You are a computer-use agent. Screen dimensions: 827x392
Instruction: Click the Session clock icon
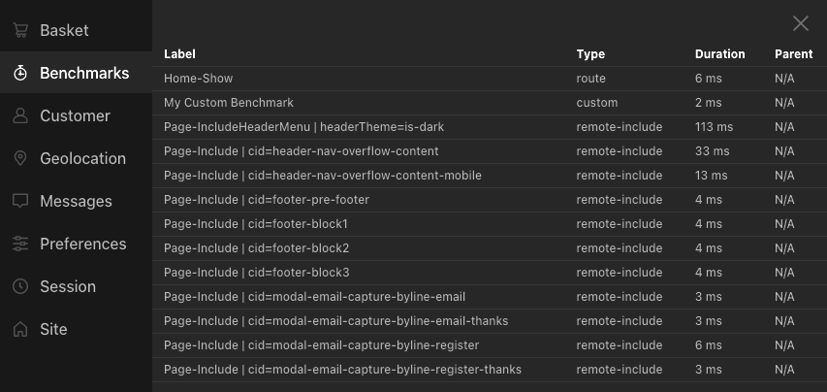[x=19, y=286]
